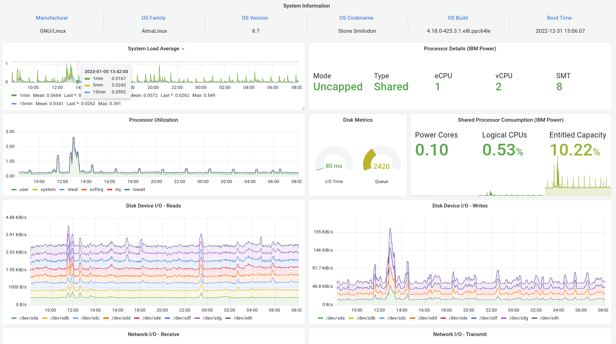
Task: Open the OS Family link
Action: click(153, 18)
